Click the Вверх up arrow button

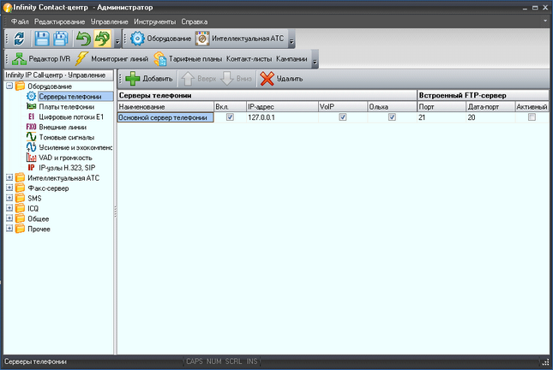[198, 79]
